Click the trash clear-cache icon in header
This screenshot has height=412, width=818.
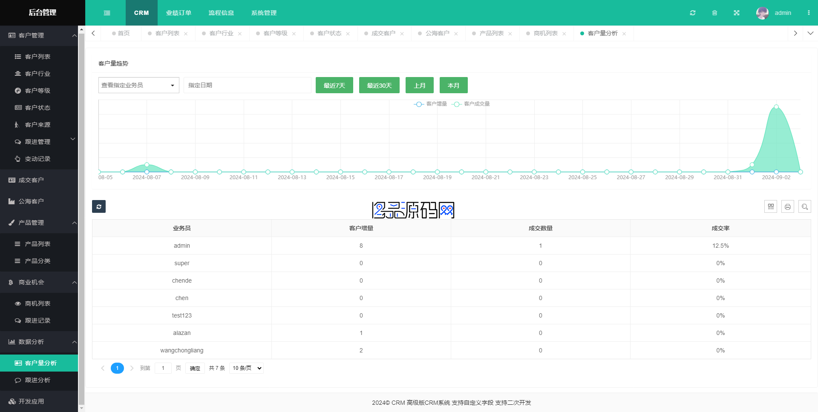[x=714, y=13]
